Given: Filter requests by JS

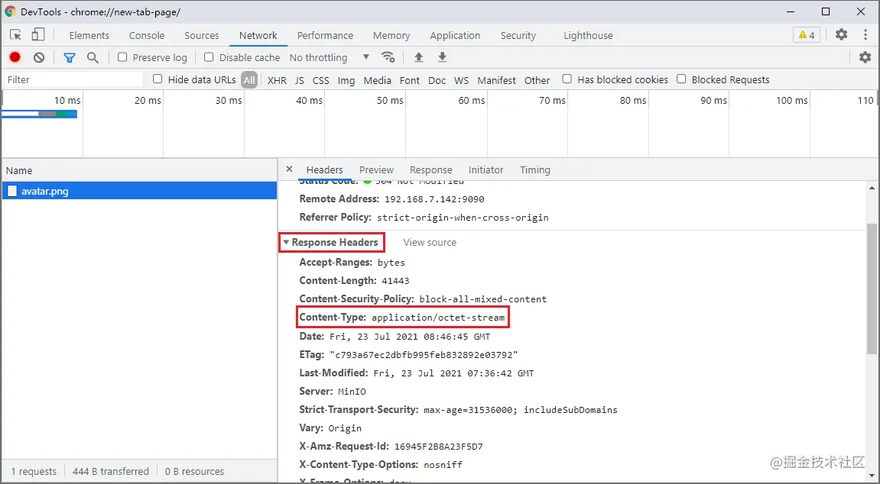Looking at the screenshot, I should click(299, 80).
